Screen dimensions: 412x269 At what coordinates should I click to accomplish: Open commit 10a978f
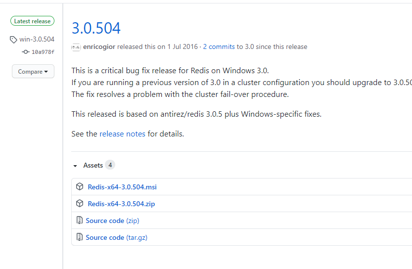43,52
